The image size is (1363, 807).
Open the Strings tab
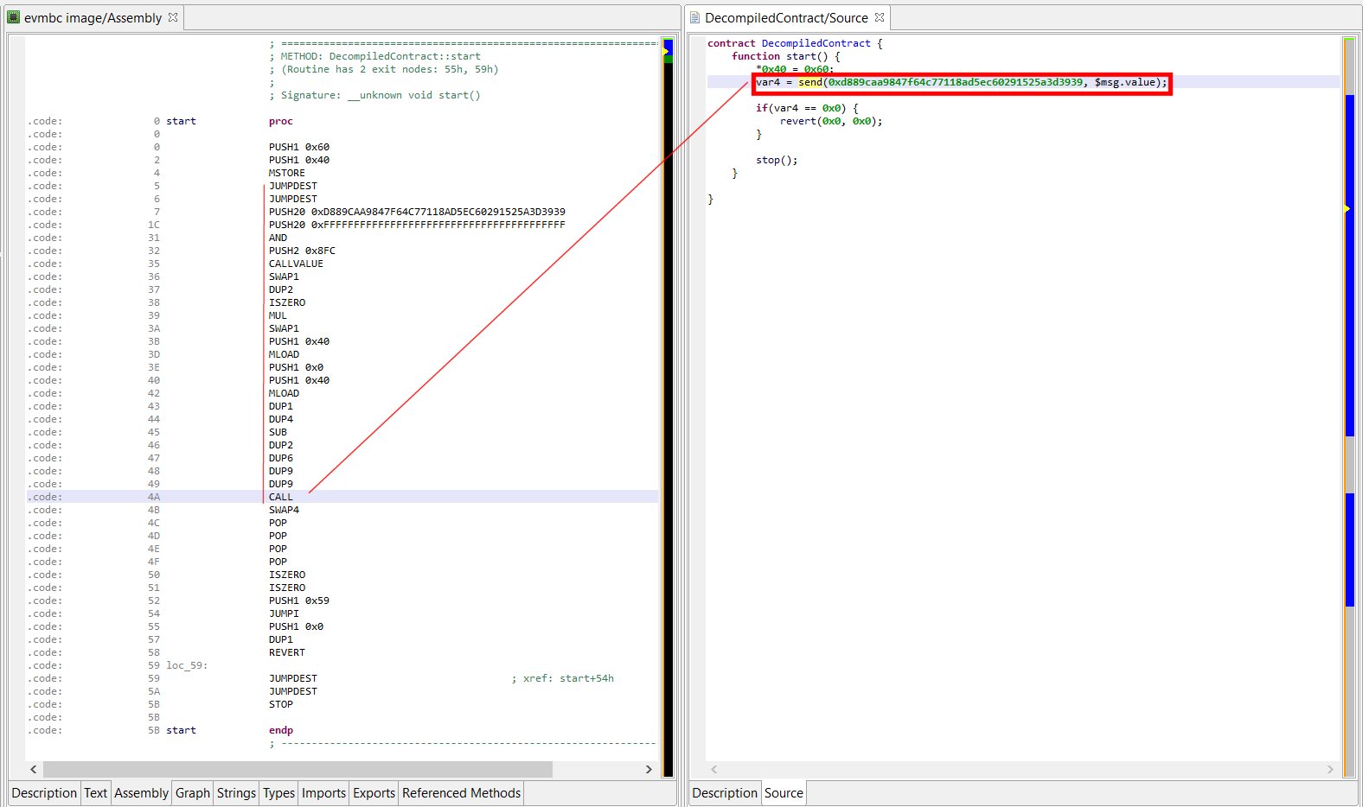(236, 793)
